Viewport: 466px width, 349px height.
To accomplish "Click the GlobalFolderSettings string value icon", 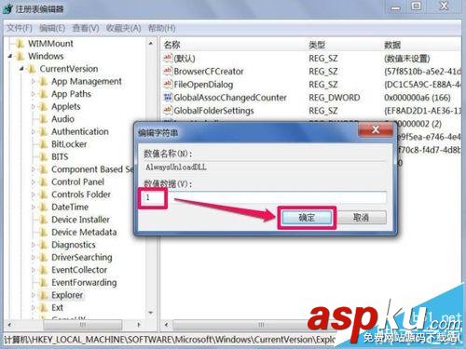I will pos(168,110).
